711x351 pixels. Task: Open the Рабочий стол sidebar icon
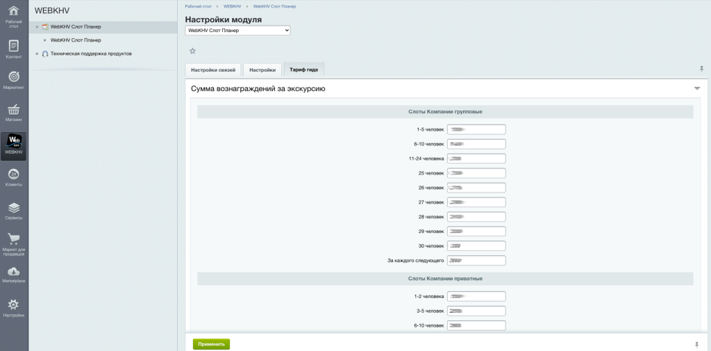click(13, 15)
